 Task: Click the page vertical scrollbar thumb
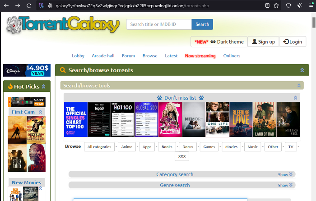(x=314, y=23)
